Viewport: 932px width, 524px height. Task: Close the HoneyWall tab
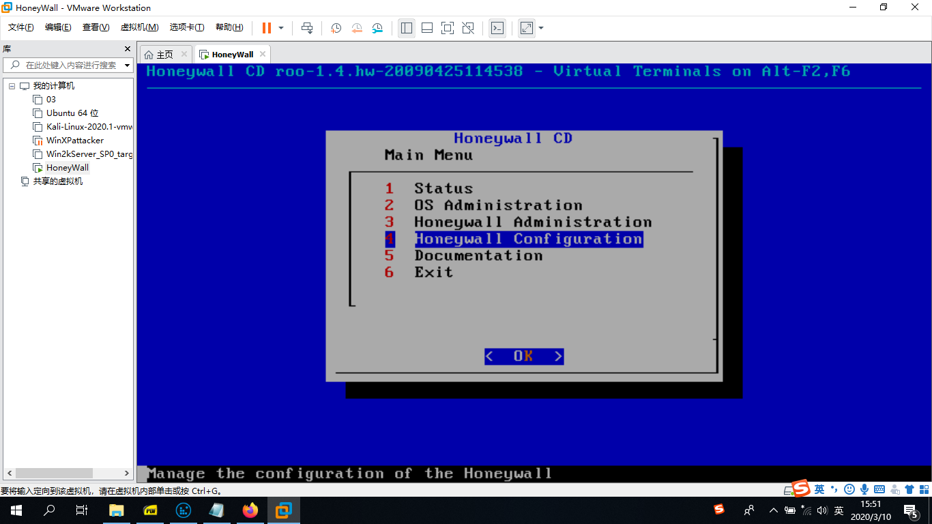click(x=263, y=55)
